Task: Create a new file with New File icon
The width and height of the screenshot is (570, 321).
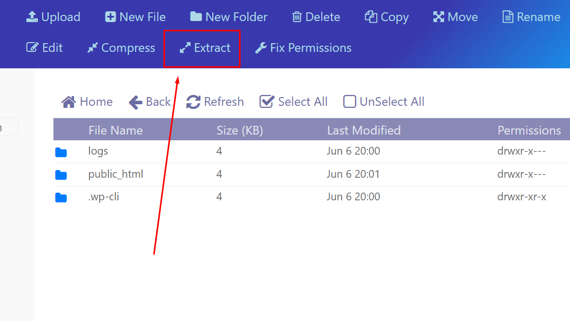Action: click(111, 17)
